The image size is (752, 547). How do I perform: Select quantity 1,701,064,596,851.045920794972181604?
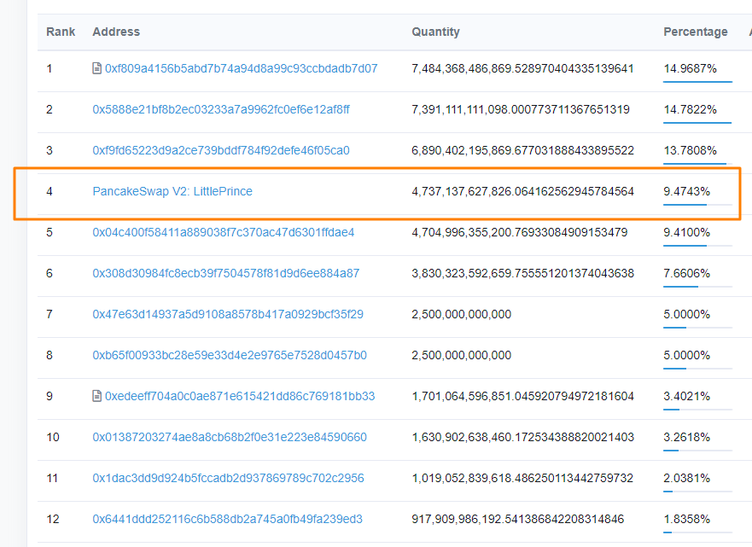(522, 396)
